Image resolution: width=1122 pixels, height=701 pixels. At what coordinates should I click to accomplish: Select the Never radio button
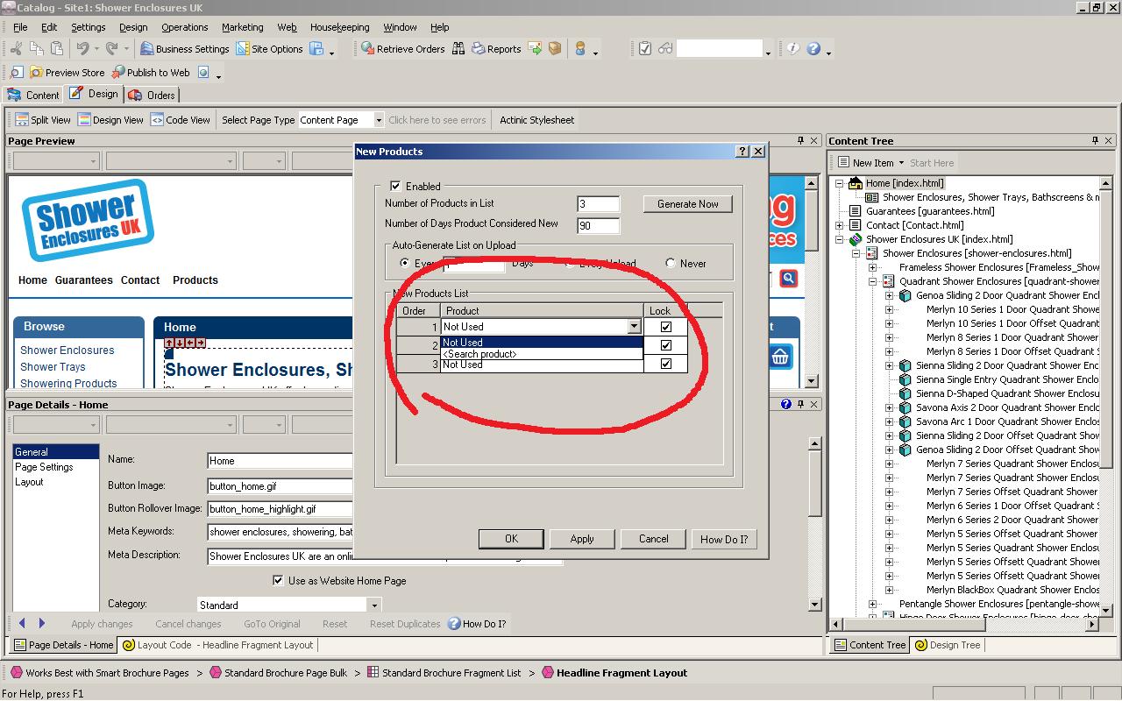(x=671, y=263)
